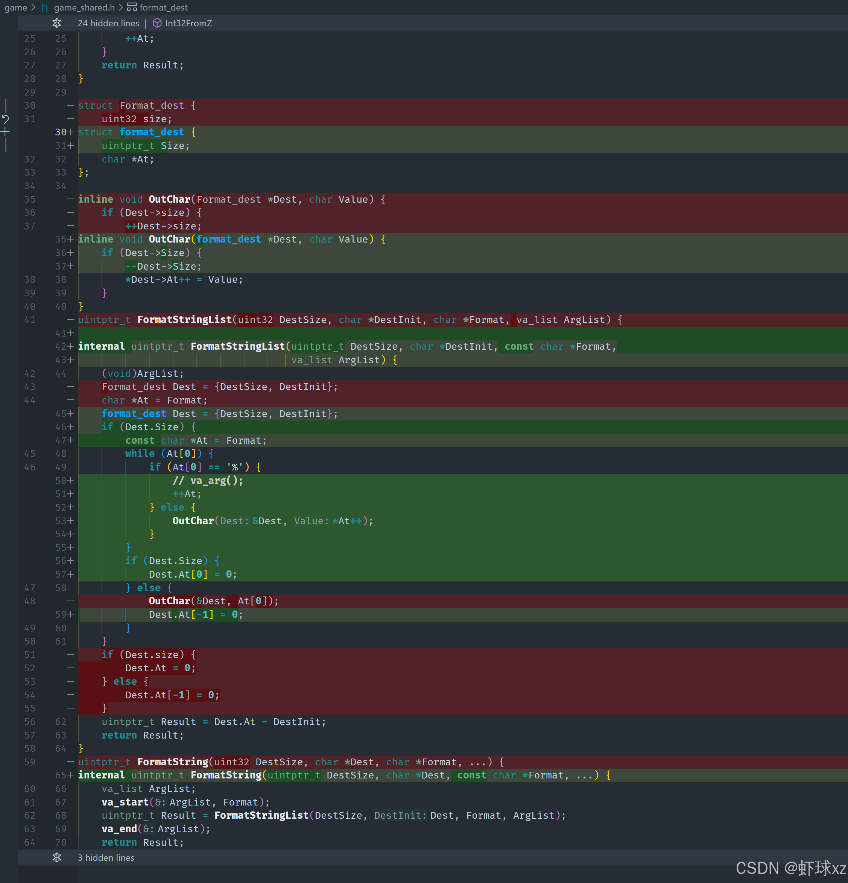Click the revert change arrow beside line 31
Image resolution: width=848 pixels, height=883 pixels.
click(5, 119)
